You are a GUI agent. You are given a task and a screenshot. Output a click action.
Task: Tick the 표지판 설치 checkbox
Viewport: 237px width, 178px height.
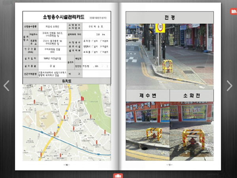(92, 40)
